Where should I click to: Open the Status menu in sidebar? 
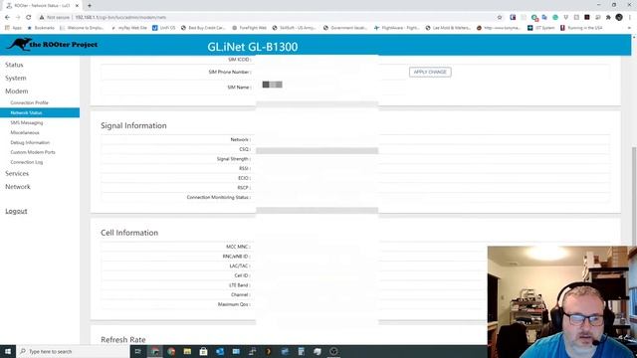pos(14,65)
